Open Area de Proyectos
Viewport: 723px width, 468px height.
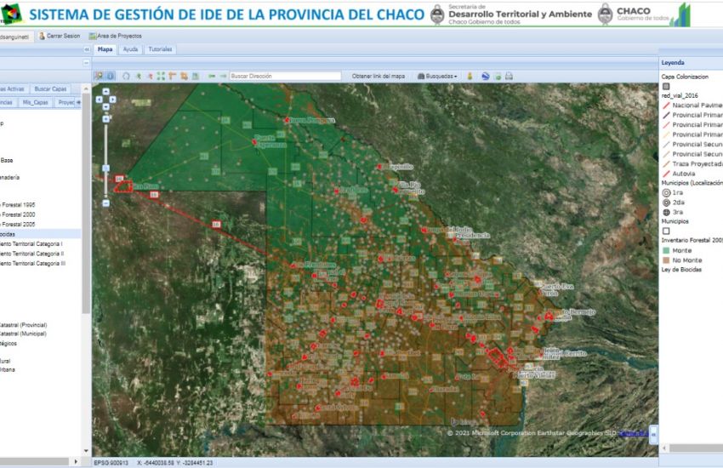[x=115, y=36]
